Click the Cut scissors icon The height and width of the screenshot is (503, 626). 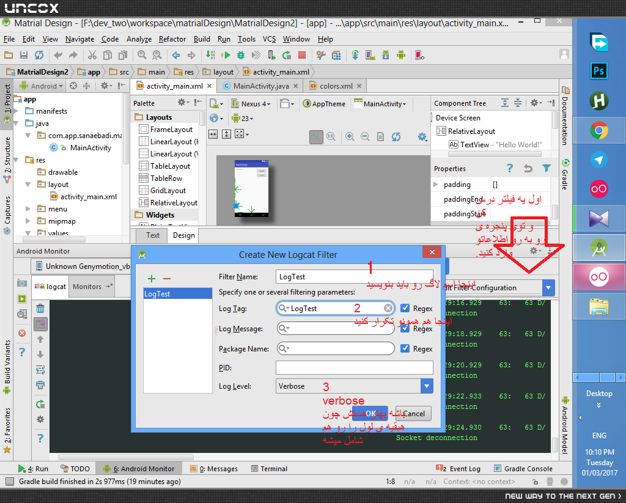(92, 55)
